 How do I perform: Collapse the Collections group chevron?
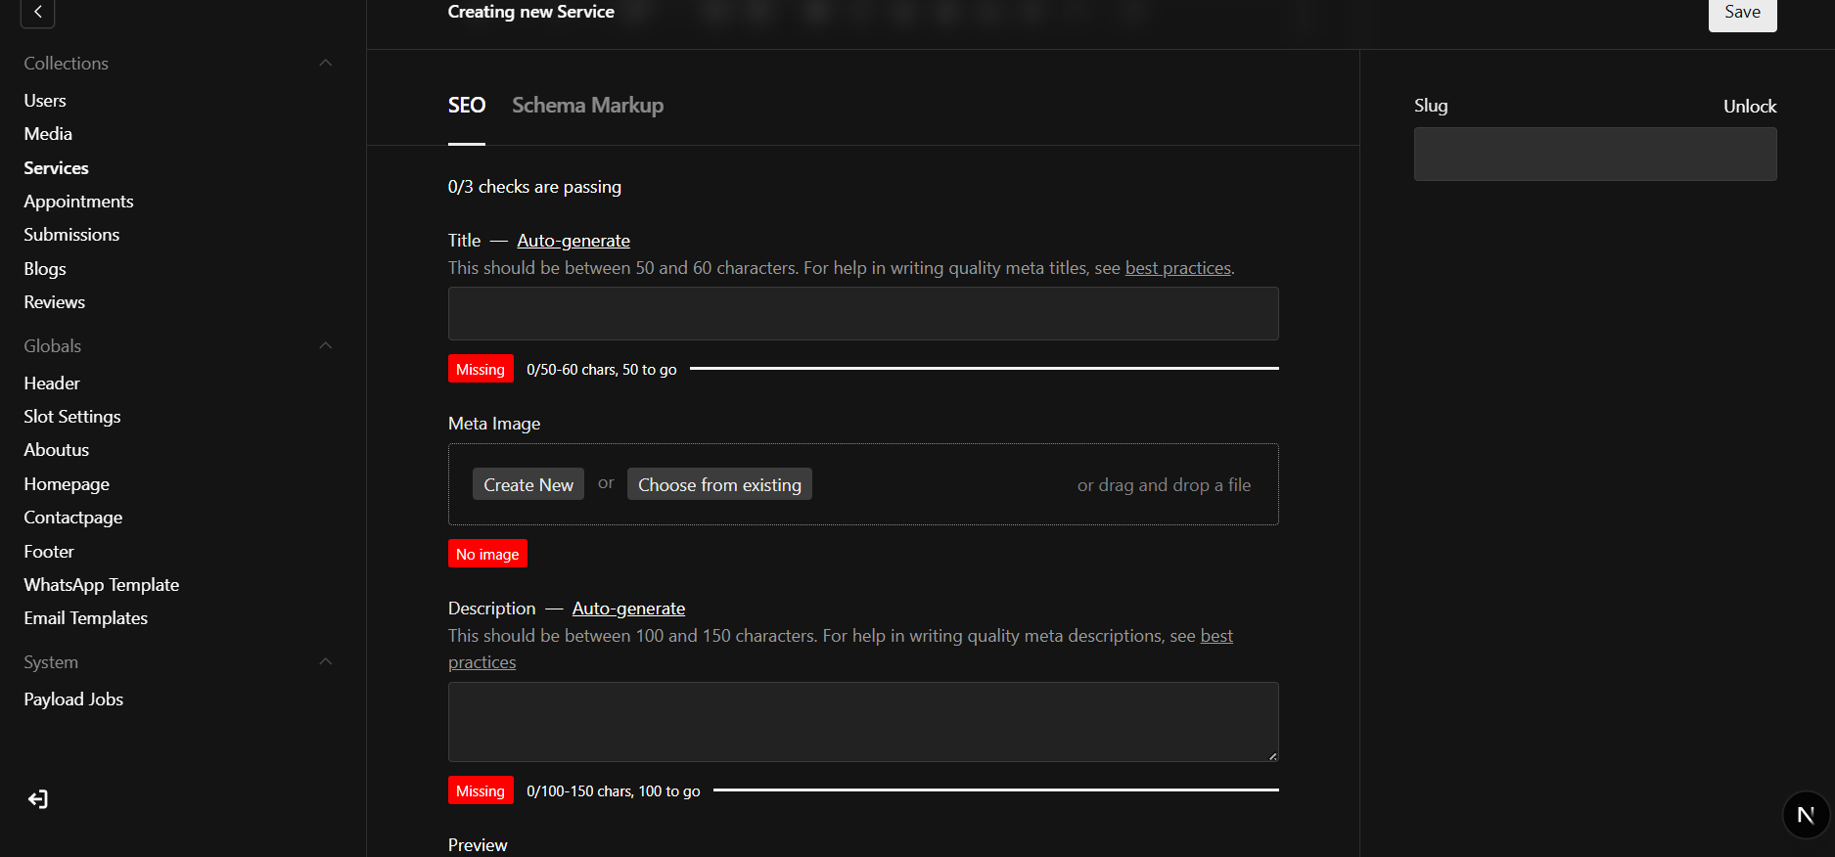tap(326, 64)
